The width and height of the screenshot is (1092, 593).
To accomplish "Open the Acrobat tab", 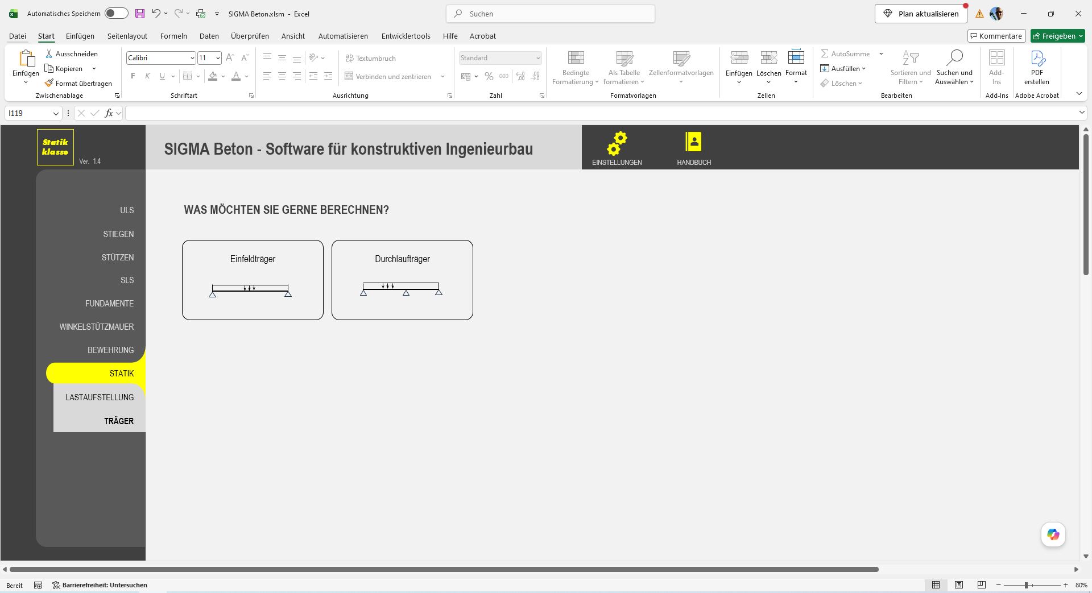I will coord(482,36).
